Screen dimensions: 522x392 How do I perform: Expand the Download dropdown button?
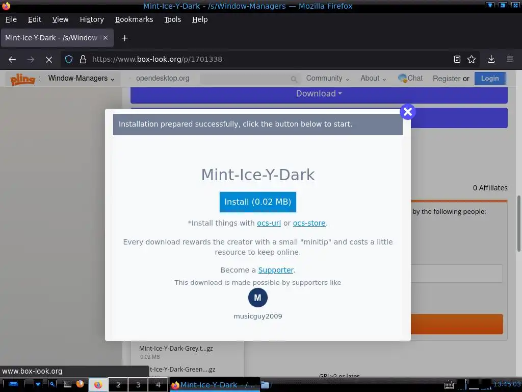319,94
